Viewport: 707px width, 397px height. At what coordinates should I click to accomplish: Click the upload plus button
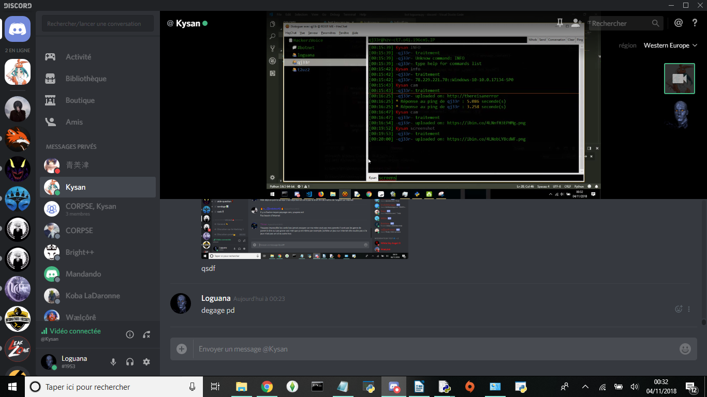click(182, 349)
